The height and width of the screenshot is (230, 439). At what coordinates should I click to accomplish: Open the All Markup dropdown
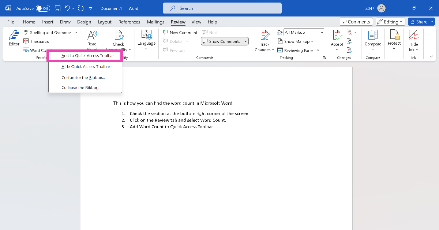[304, 33]
